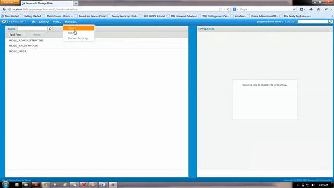
Task: Select Users from the Manage menu
Action: coord(79,28)
